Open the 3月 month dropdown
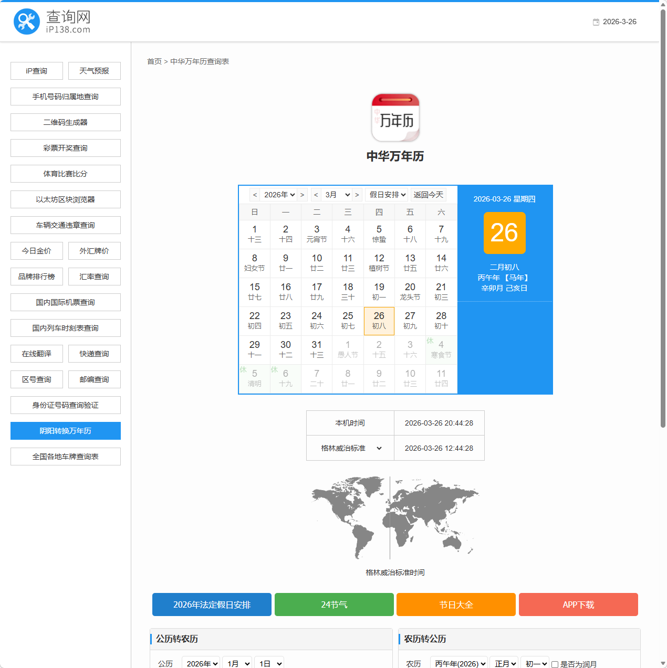667x668 pixels. click(337, 195)
